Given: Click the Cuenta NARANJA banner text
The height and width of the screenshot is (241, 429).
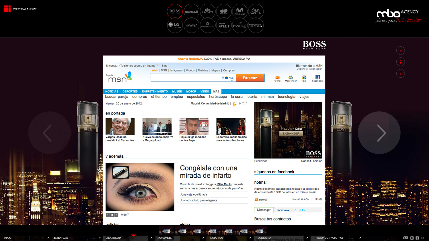Looking at the screenshot, I should pos(214,59).
